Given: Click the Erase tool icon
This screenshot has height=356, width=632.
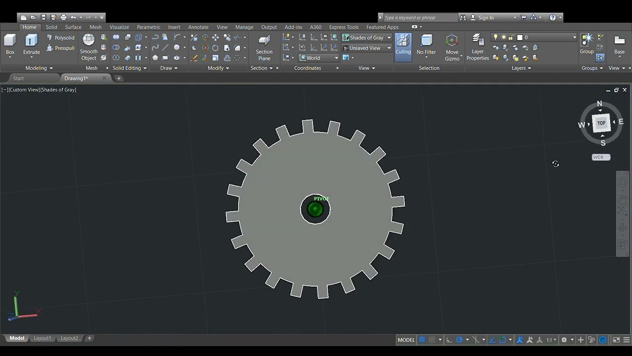Looking at the screenshot, I should (x=195, y=58).
